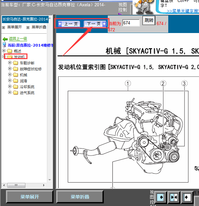The image size is (199, 206).
Task: Expand the 故障症状检修 tree node
Action: click(x=10, y=68)
